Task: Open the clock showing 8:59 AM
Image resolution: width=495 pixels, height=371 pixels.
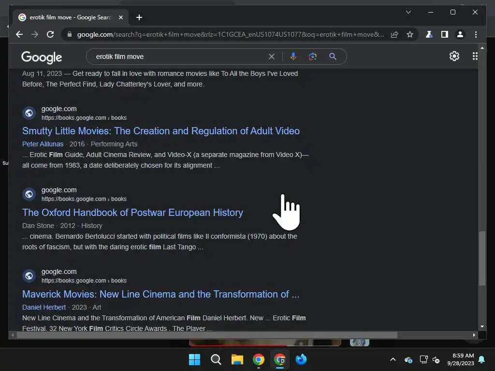Action: coord(461,359)
